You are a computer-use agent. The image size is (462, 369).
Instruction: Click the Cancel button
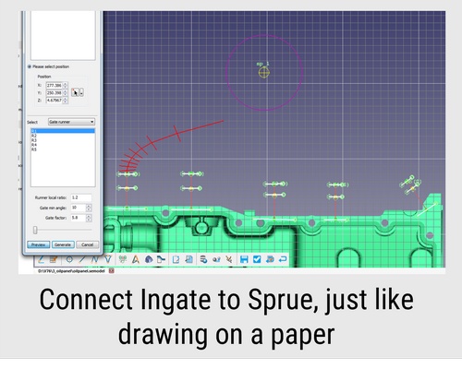point(88,244)
